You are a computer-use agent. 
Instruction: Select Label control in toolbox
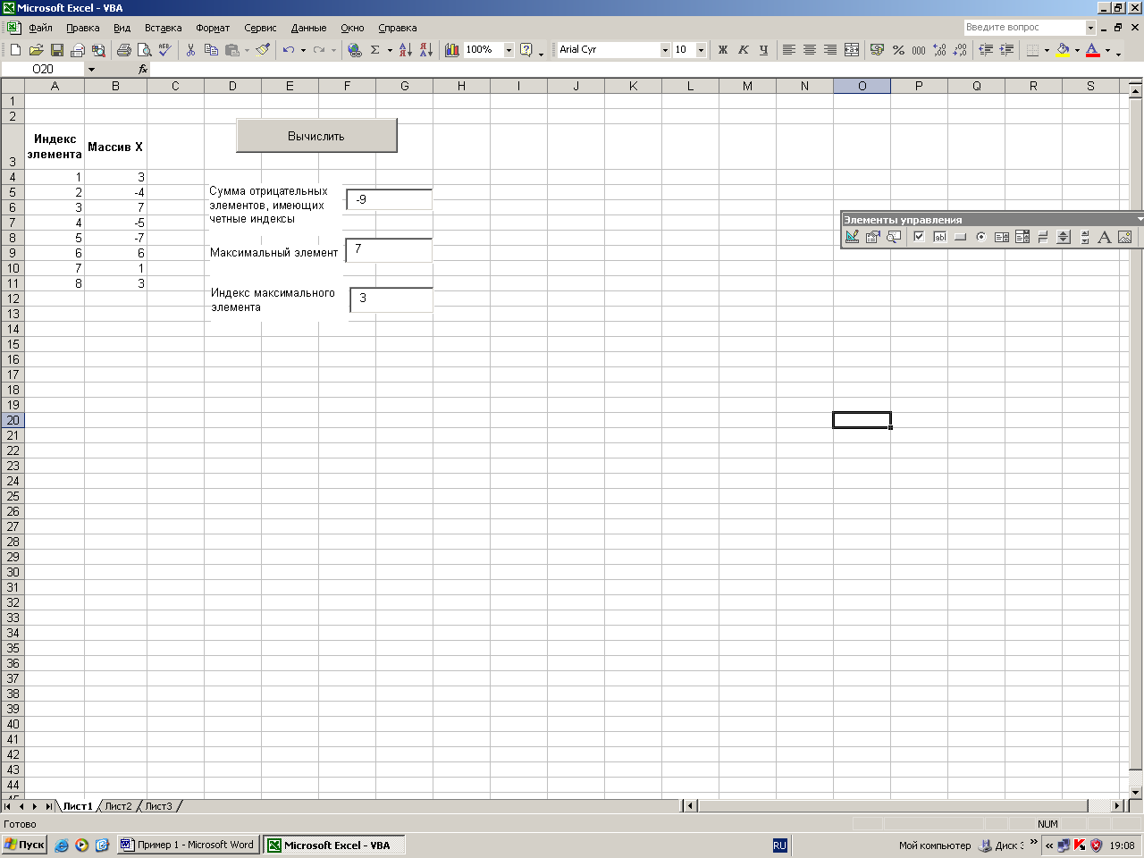pos(1104,237)
